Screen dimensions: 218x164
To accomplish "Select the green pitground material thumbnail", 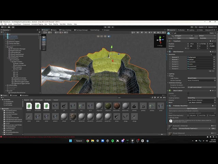I will coord(108,106).
